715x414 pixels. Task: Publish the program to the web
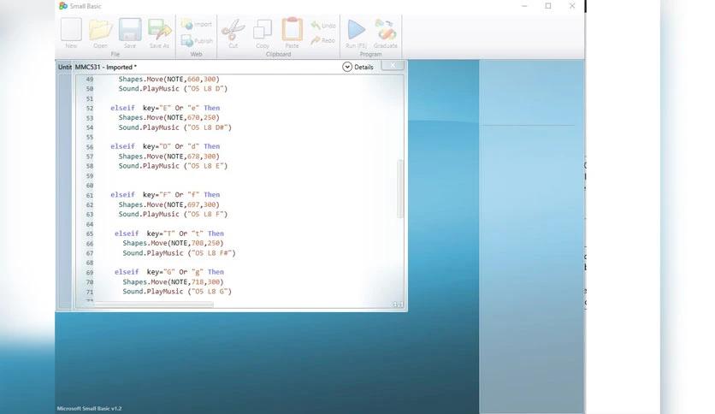tap(197, 40)
